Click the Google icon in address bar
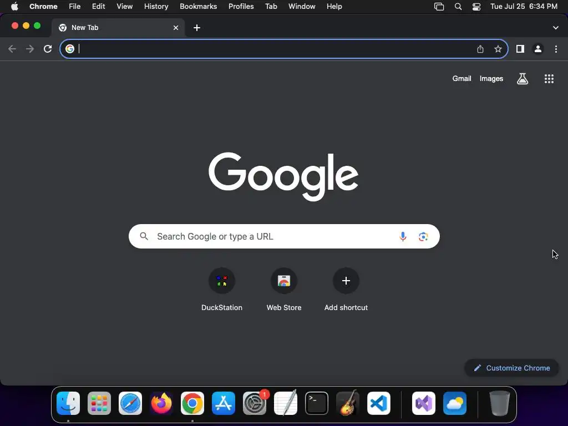The width and height of the screenshot is (568, 426). [70, 49]
